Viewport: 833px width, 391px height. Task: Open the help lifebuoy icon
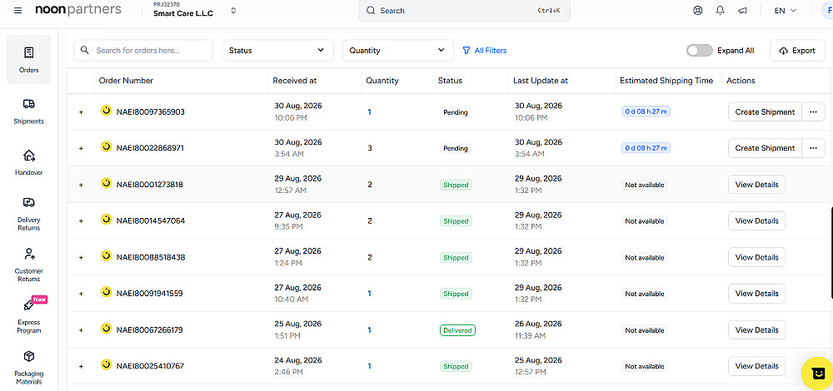698,11
